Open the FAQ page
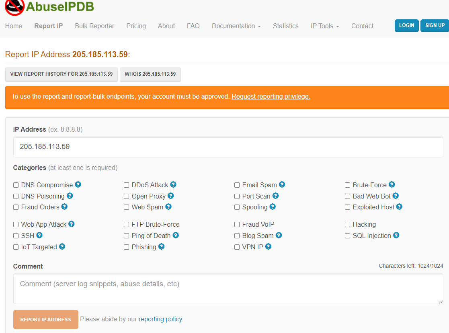The image size is (449, 333). [x=193, y=26]
